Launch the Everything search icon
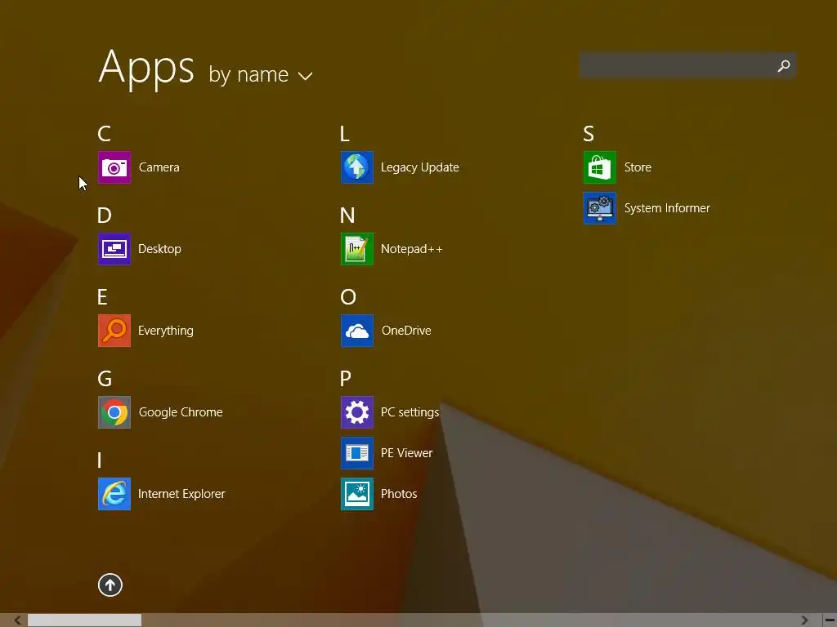837x627 pixels. coord(114,331)
